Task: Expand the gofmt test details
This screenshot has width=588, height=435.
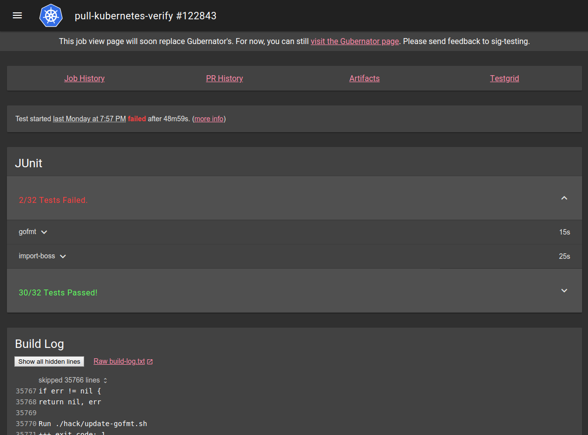Action: click(44, 232)
